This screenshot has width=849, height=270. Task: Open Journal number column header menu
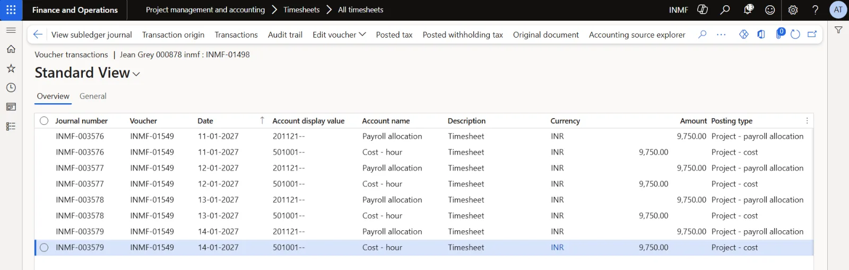81,121
